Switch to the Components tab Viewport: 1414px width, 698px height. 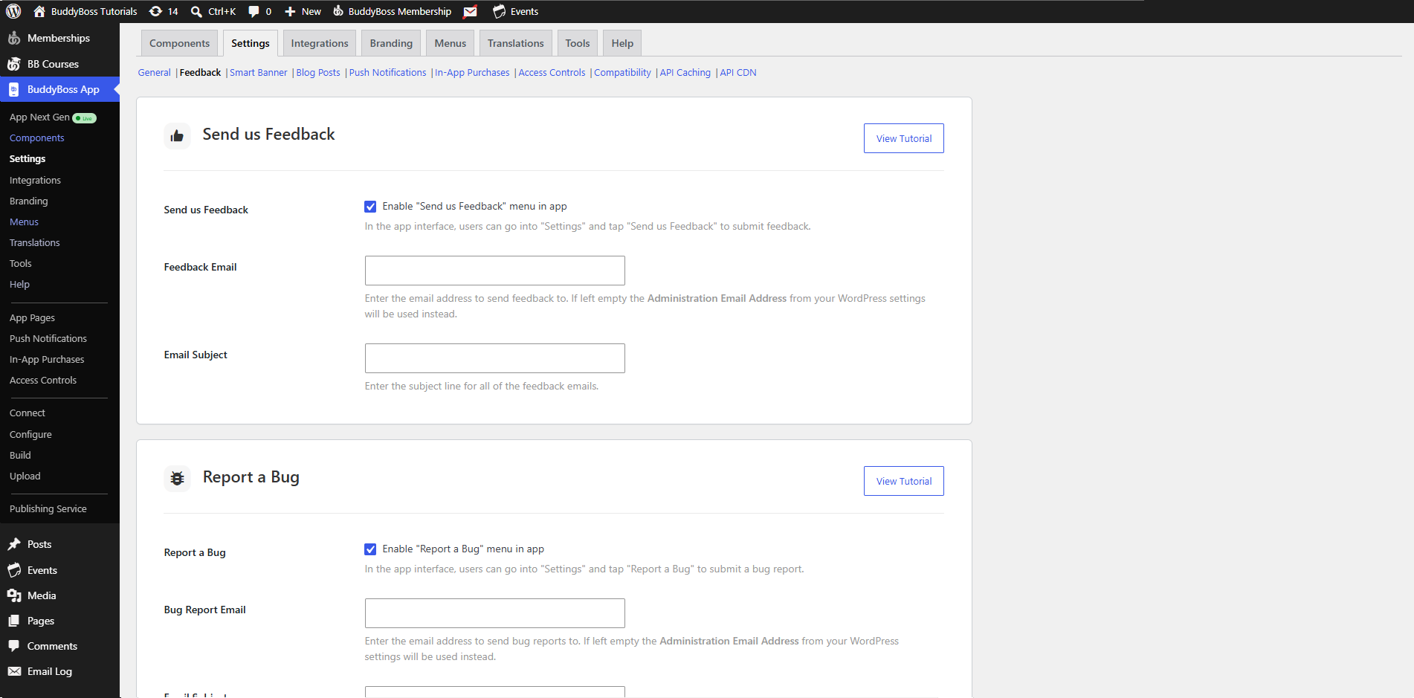[x=179, y=43]
